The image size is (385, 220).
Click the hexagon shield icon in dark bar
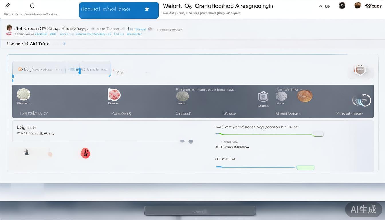(263, 97)
